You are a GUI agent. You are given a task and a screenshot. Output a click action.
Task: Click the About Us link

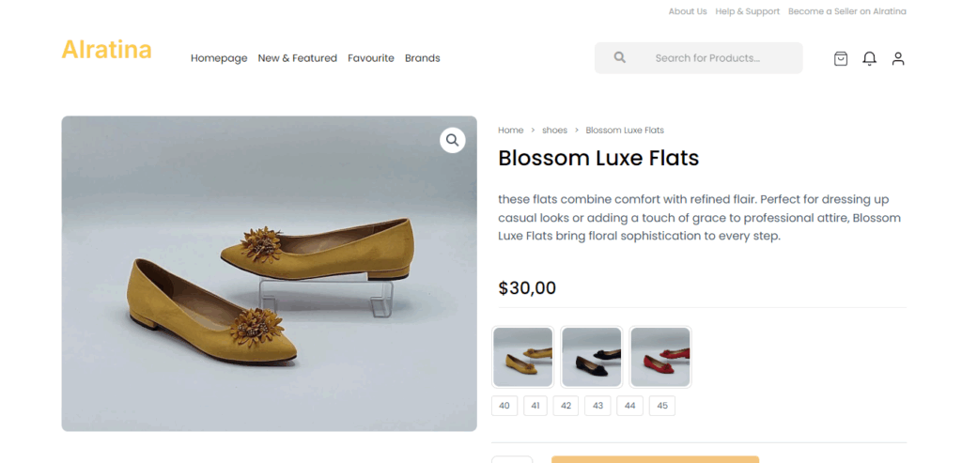(688, 11)
